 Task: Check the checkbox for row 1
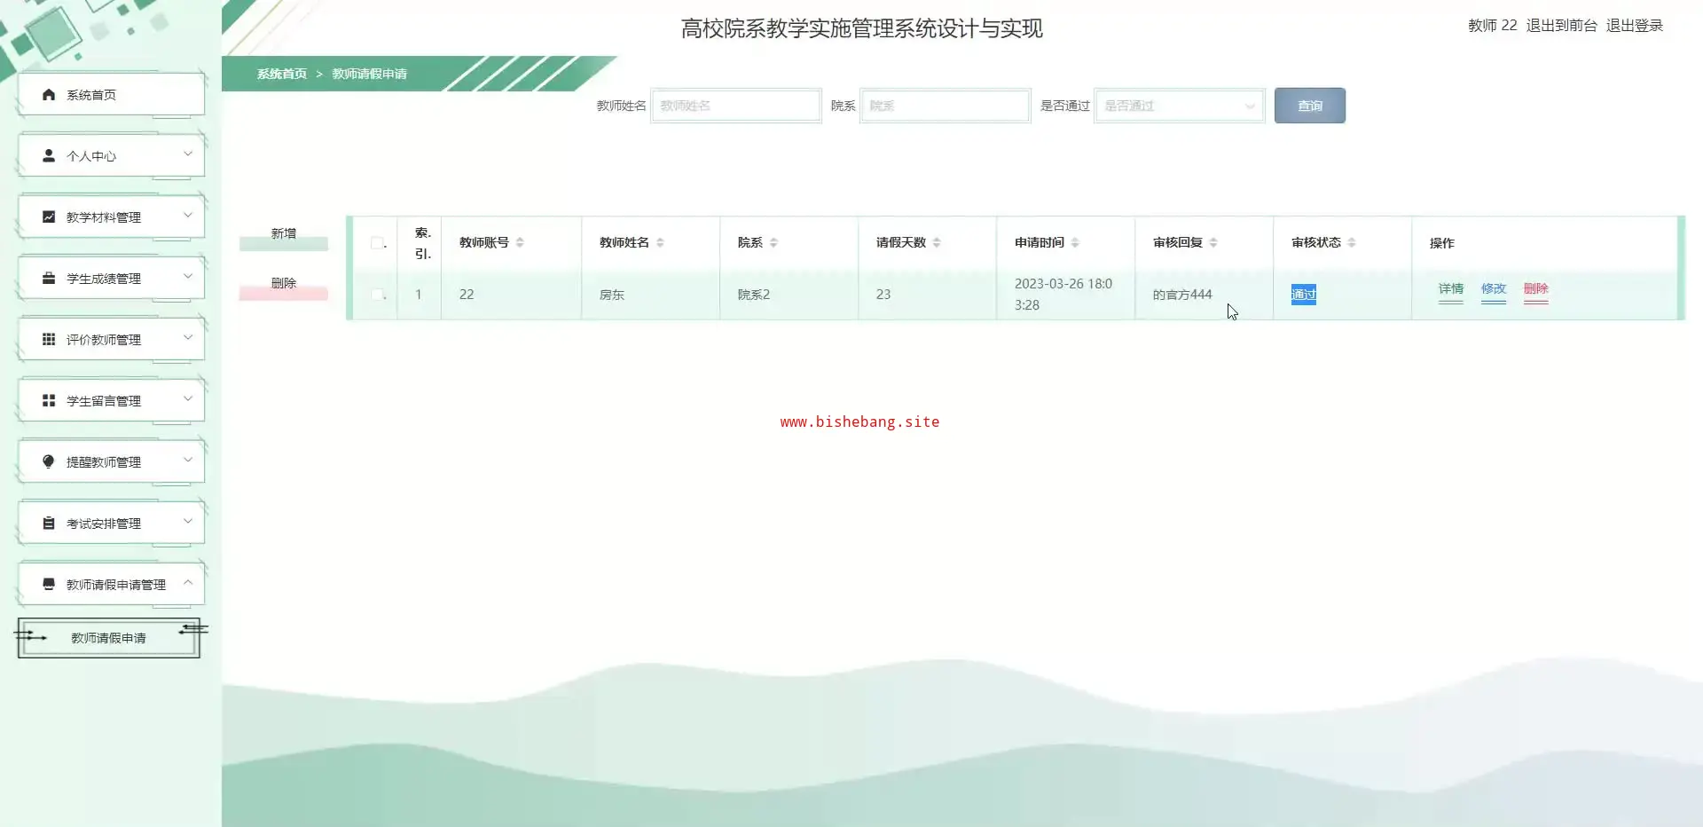pyautogui.click(x=377, y=295)
